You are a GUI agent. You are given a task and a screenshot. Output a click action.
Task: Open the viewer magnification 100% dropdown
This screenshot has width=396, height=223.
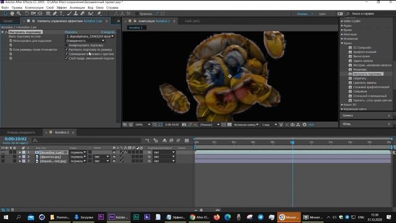pyautogui.click(x=143, y=125)
